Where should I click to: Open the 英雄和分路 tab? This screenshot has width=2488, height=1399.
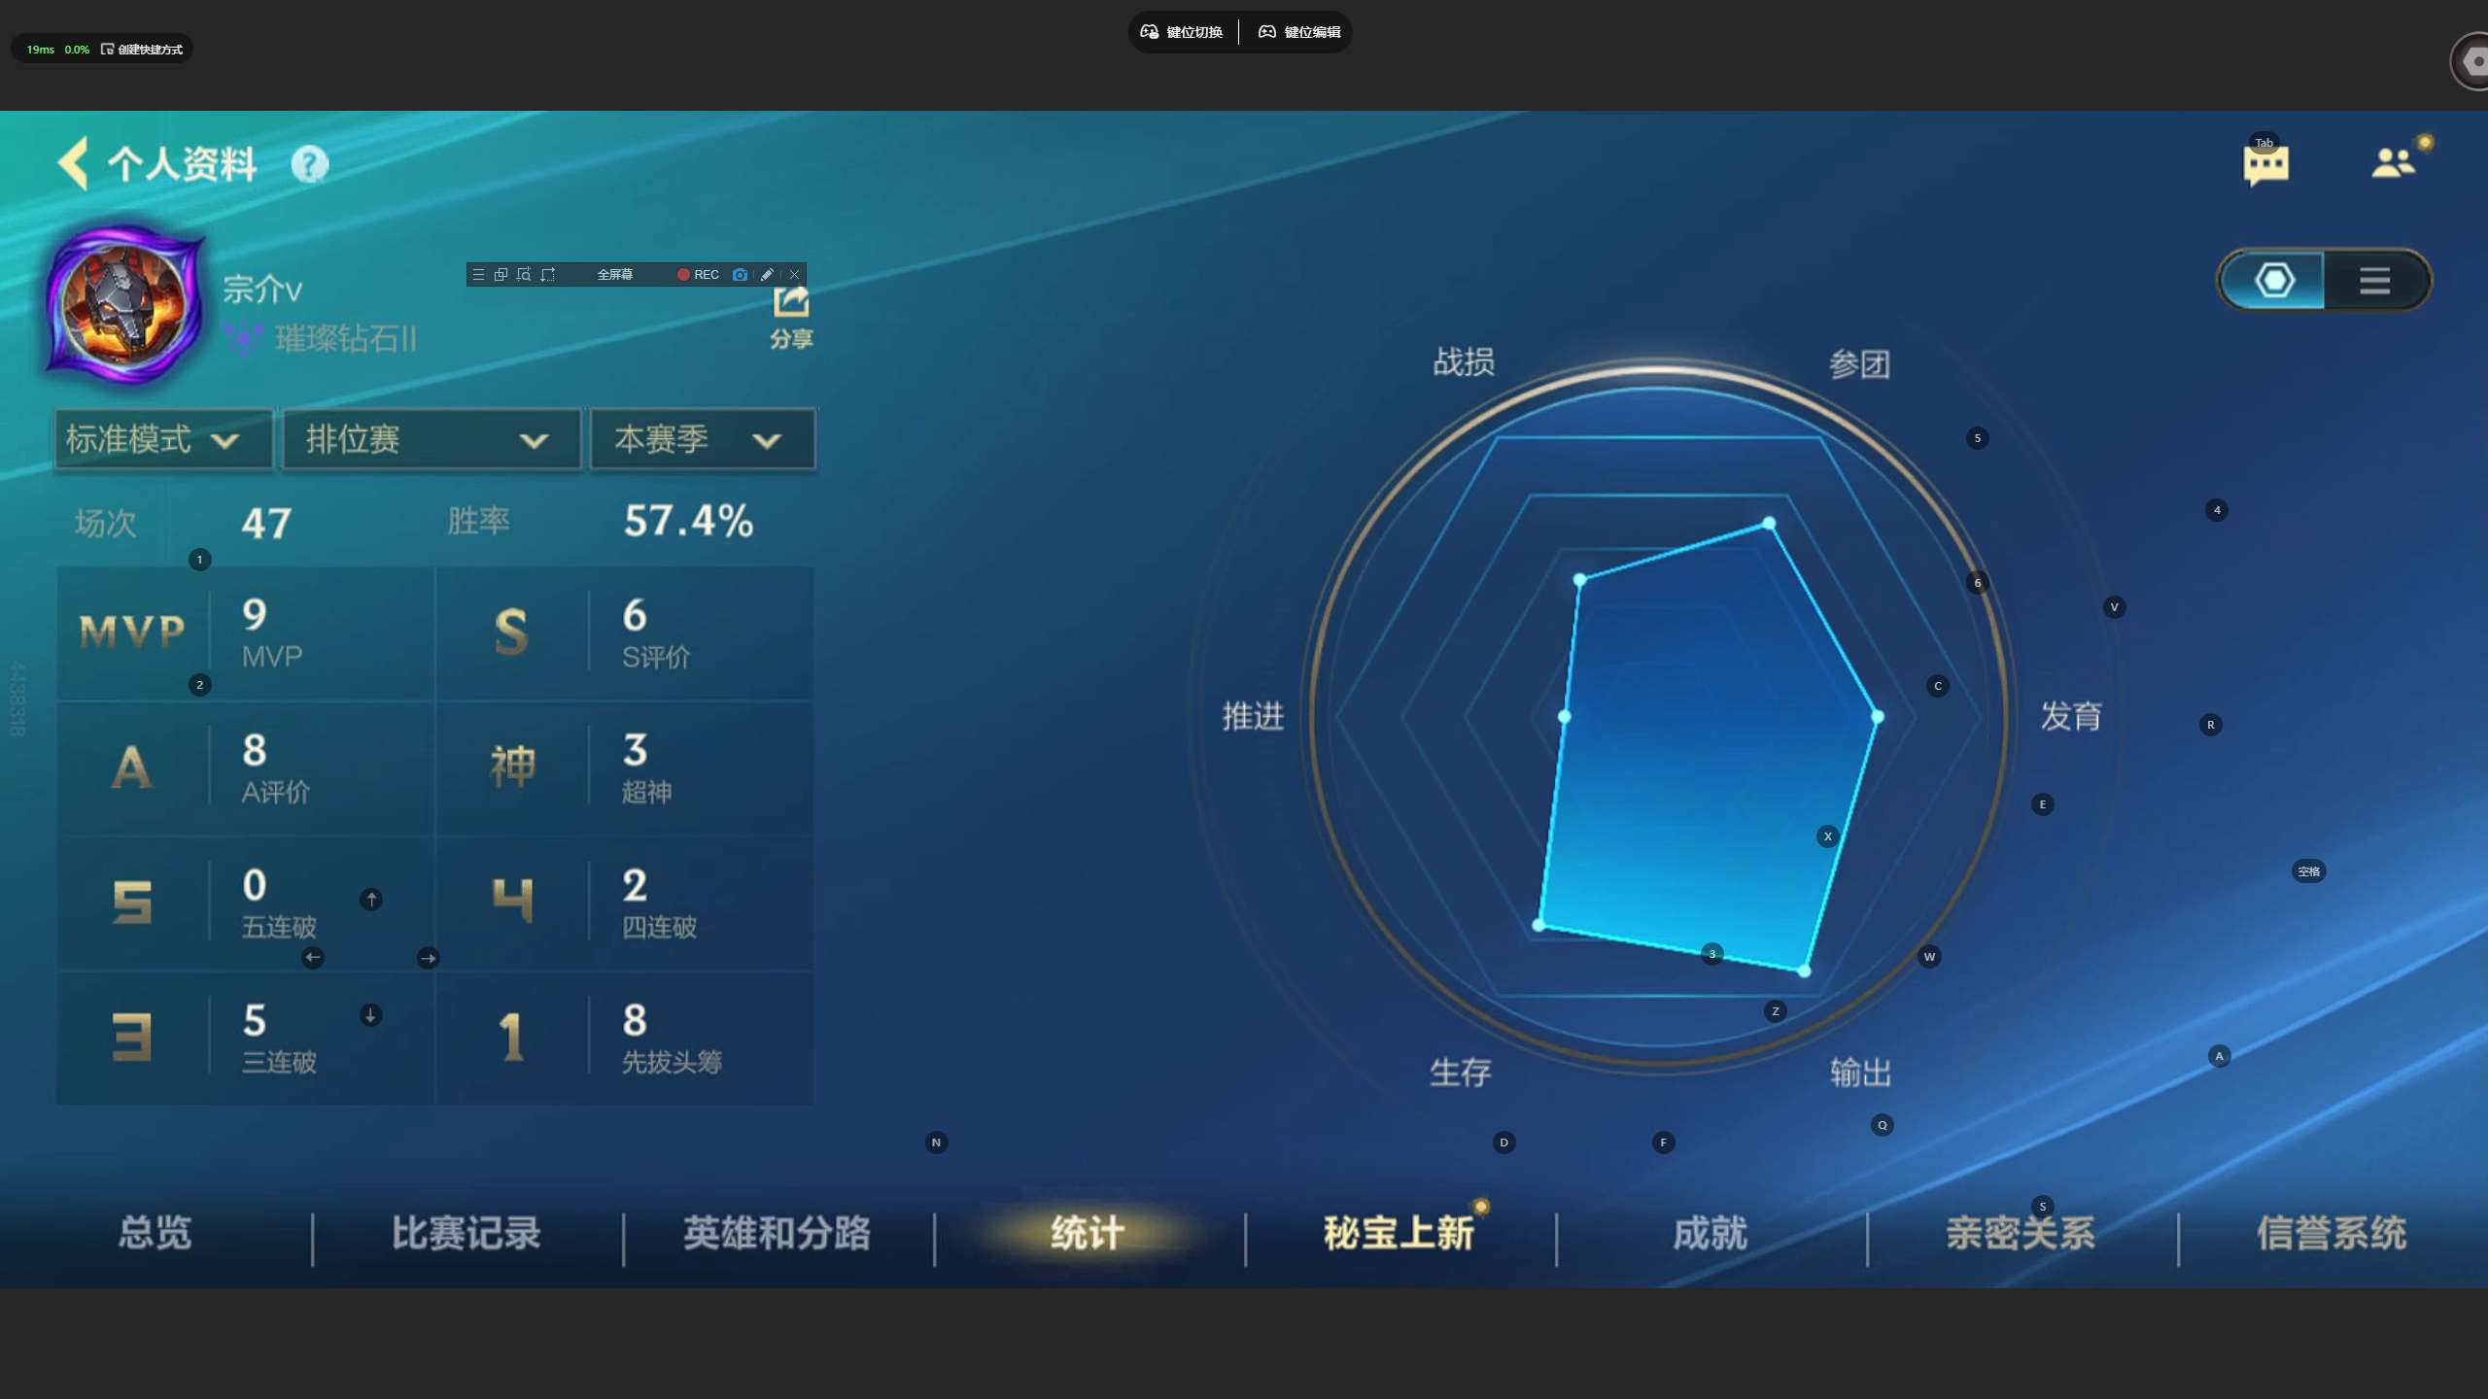tap(777, 1233)
